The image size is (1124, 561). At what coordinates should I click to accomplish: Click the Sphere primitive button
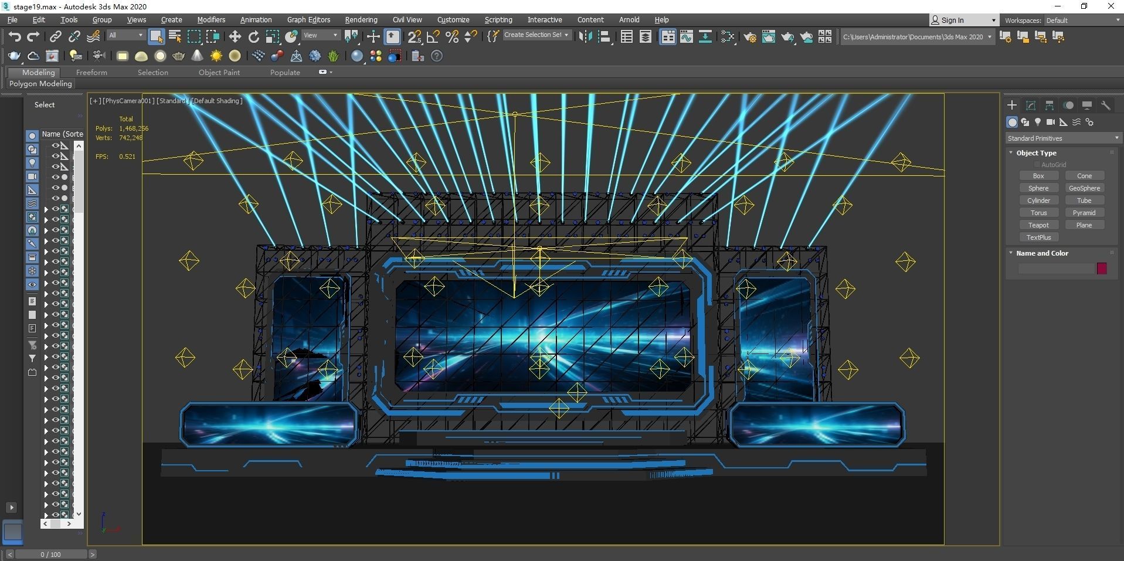[x=1038, y=188]
